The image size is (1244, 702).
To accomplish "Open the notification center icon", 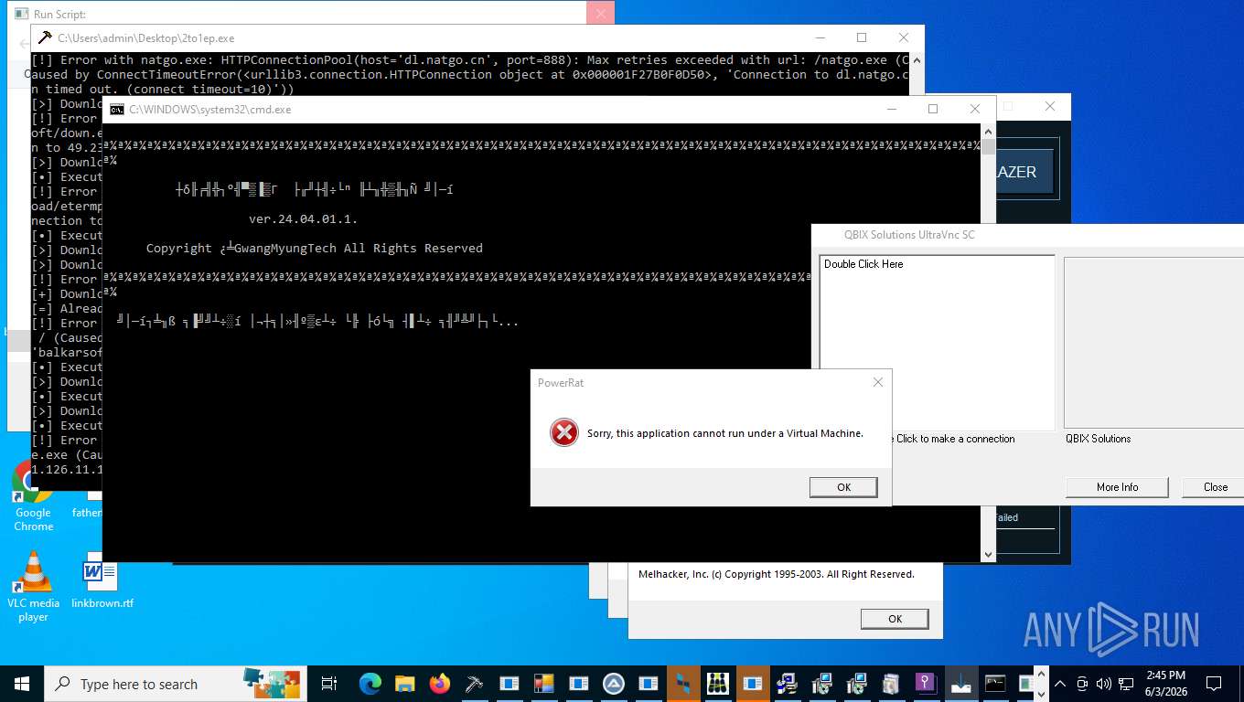I will pyautogui.click(x=1214, y=684).
